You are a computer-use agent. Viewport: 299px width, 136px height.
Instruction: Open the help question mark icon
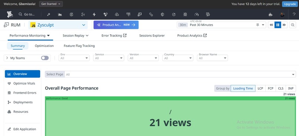(x=294, y=14)
